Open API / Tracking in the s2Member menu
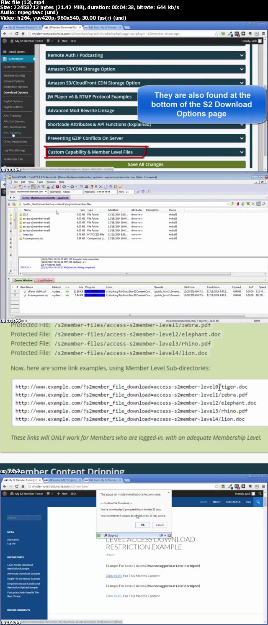Image resolution: width=268 pixels, height=625 pixels. pos(12,116)
